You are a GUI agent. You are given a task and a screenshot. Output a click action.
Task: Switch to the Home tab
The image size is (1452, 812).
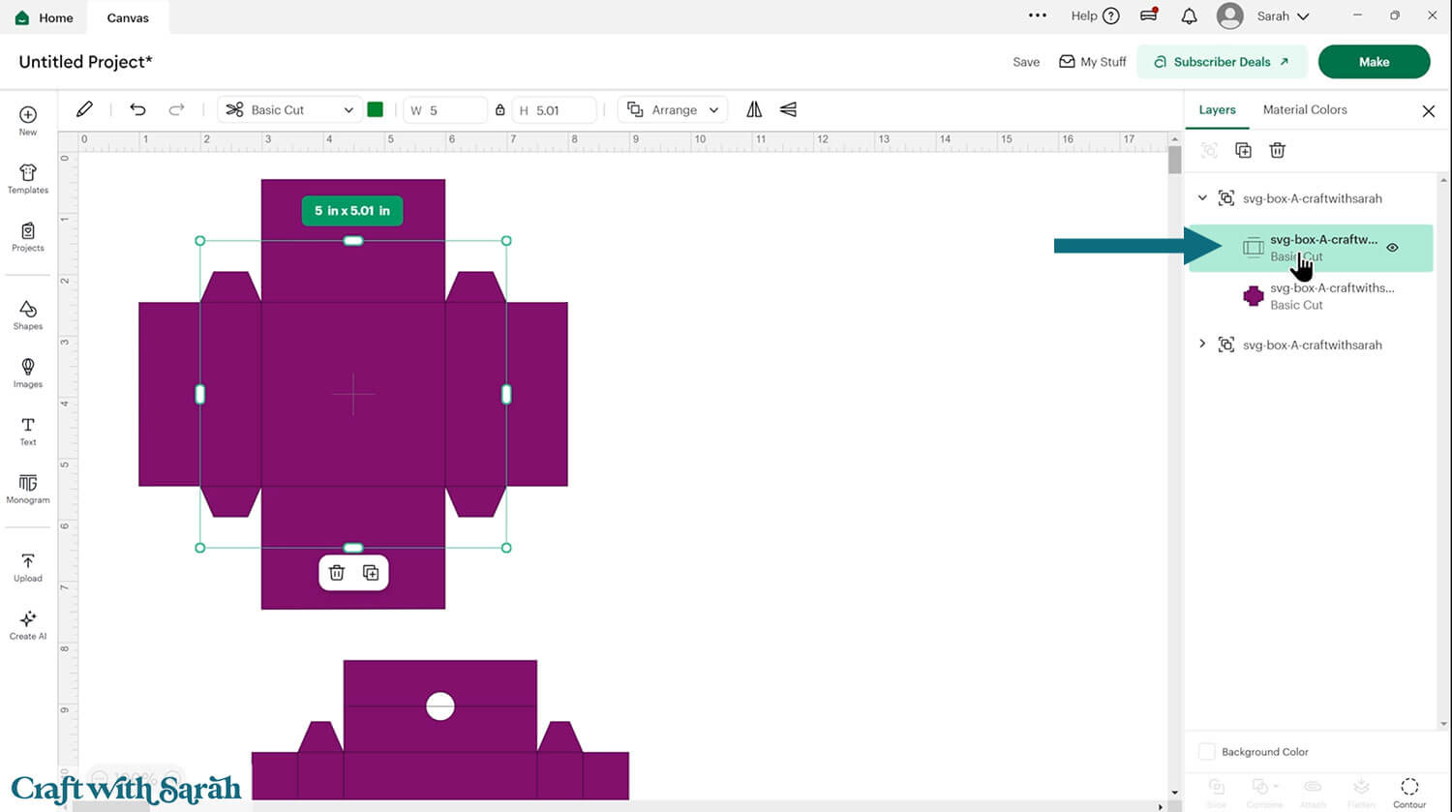45,17
